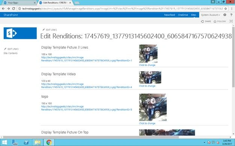
Task: Click the horizontal page scrollbar
Action: click(x=91, y=137)
